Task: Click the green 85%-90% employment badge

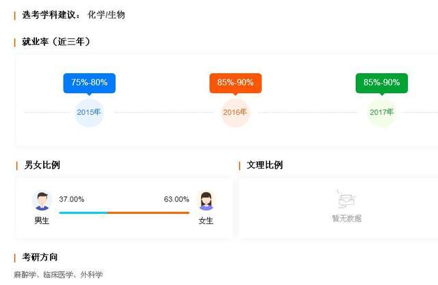Action: coord(382,83)
